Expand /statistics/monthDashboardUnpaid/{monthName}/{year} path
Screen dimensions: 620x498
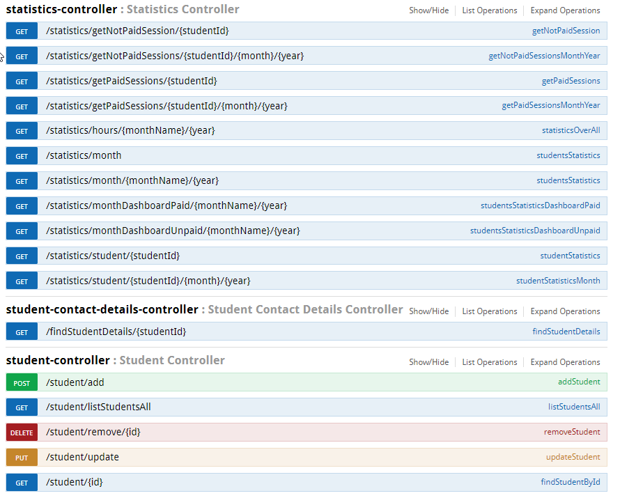[x=173, y=231]
